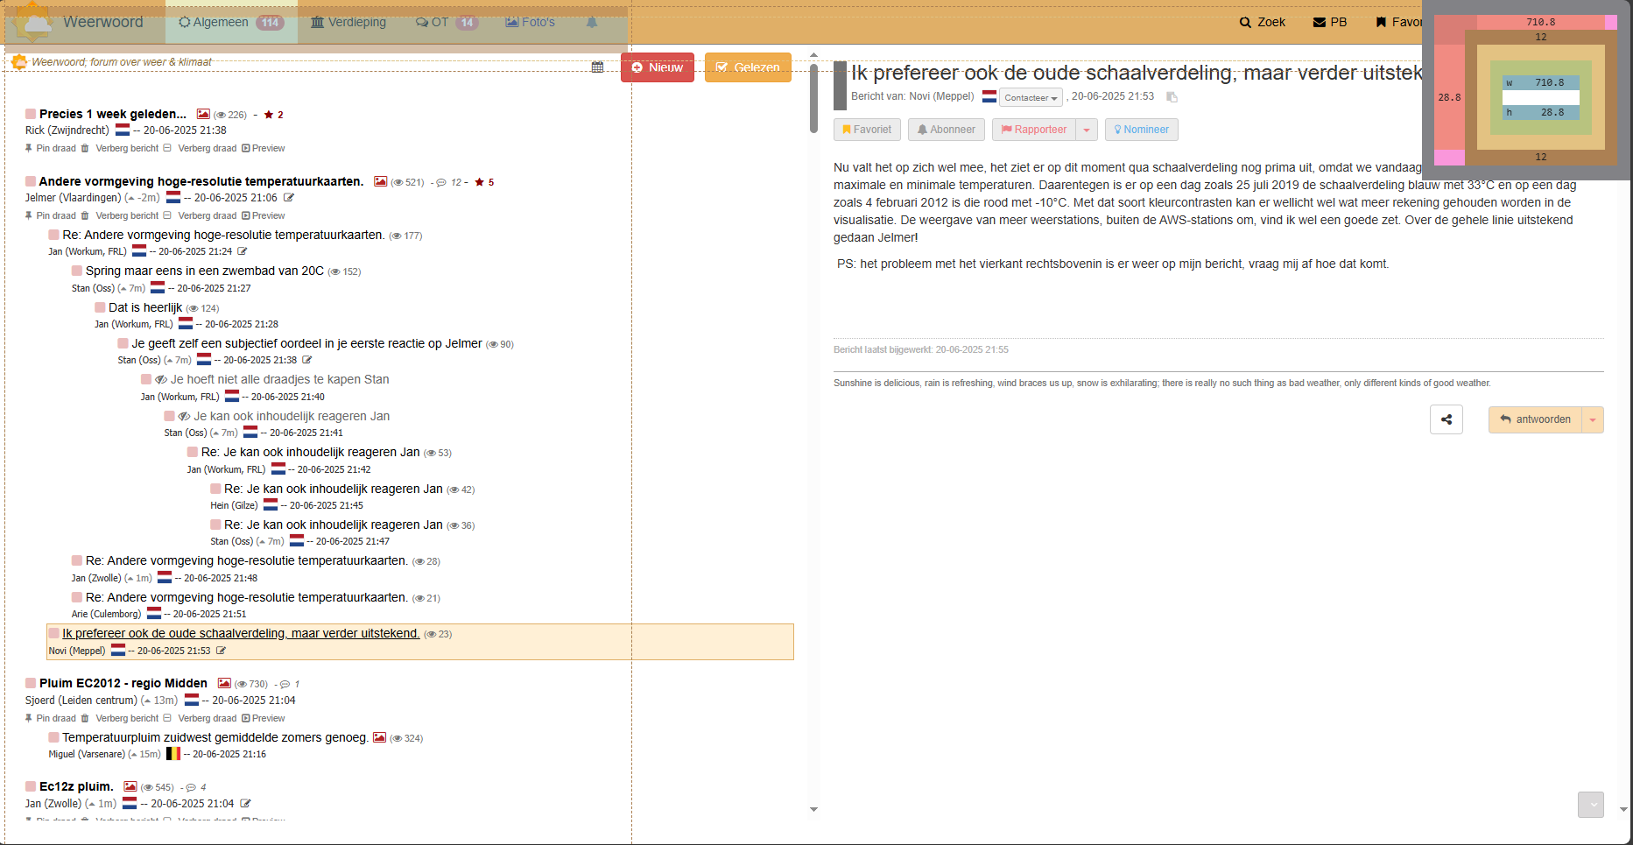Click the image icon on 'Andere vormgeving' thread
Viewport: 1633px width, 845px height.
[x=380, y=181]
